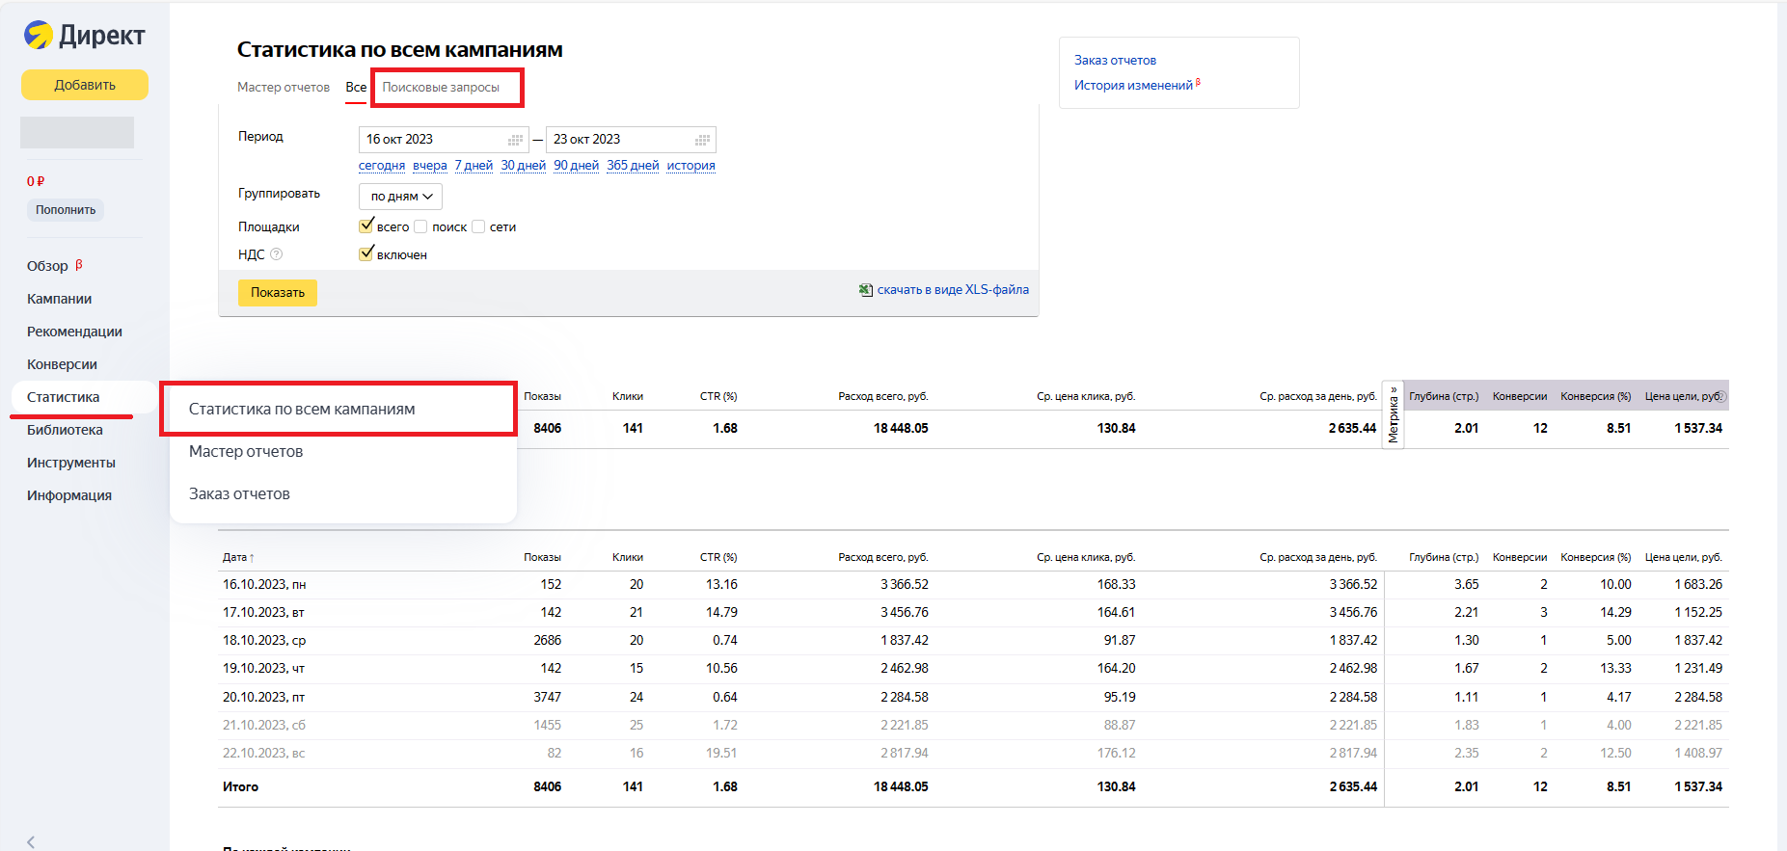Image resolution: width=1787 pixels, height=851 pixels.
Task: Set period to '90 дней'
Action: click(577, 165)
